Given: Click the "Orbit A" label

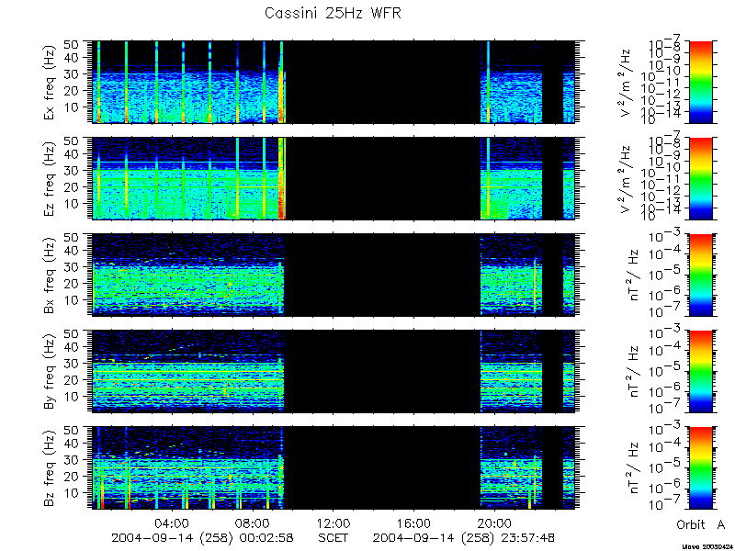Looking at the screenshot, I should click(x=701, y=524).
